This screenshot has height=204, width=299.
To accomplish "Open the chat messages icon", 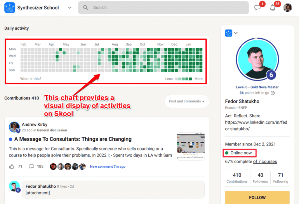I will [258, 7].
